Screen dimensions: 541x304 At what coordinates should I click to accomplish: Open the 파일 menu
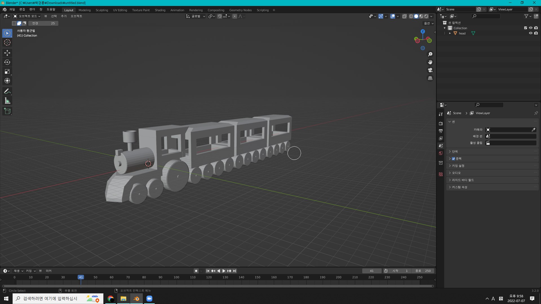[x=12, y=9]
